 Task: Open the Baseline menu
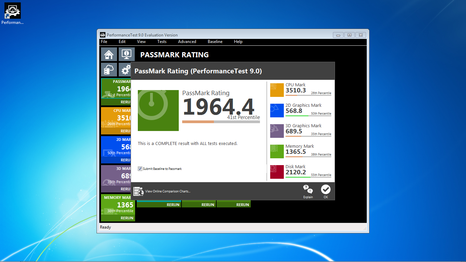pyautogui.click(x=215, y=42)
